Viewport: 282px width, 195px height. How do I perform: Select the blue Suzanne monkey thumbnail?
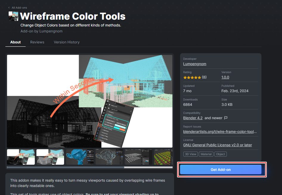pyautogui.click(x=79, y=157)
